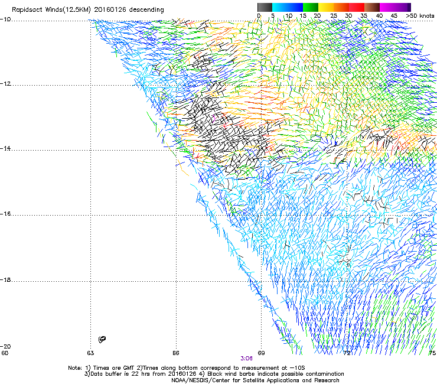Click the -18 latitude axis label
The image size is (437, 384).
point(5,279)
